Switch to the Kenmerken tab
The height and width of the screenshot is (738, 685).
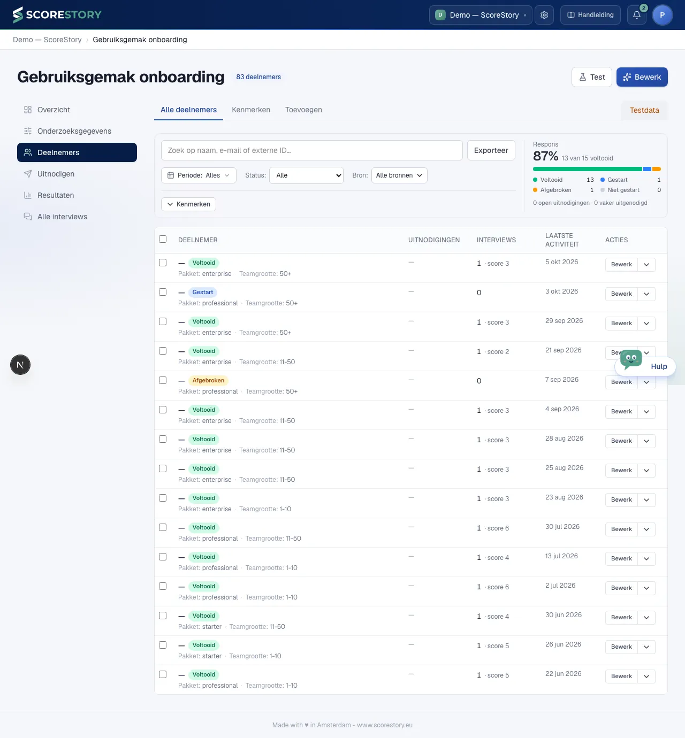click(x=251, y=110)
